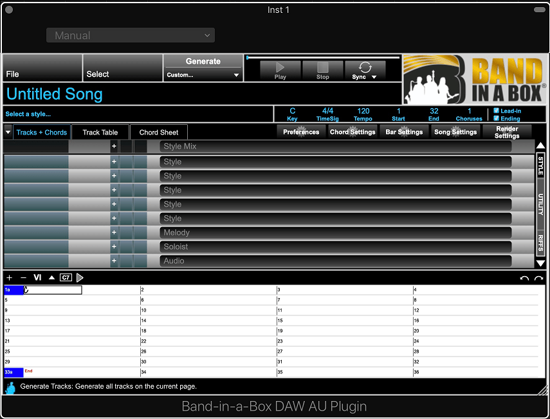This screenshot has height=419, width=550.
Task: Toggle the Ending checkbox
Action: pyautogui.click(x=496, y=118)
